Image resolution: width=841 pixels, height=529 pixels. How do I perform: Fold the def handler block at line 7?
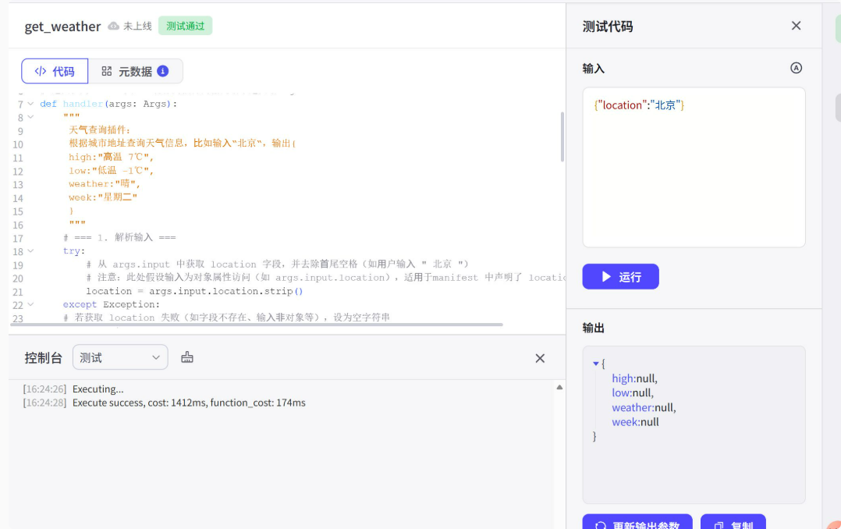[x=30, y=104]
